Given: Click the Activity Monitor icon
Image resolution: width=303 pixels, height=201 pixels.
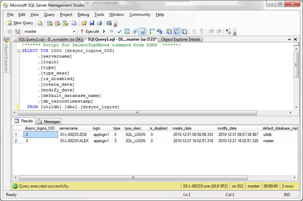Looking at the screenshot, I should tap(108, 23).
